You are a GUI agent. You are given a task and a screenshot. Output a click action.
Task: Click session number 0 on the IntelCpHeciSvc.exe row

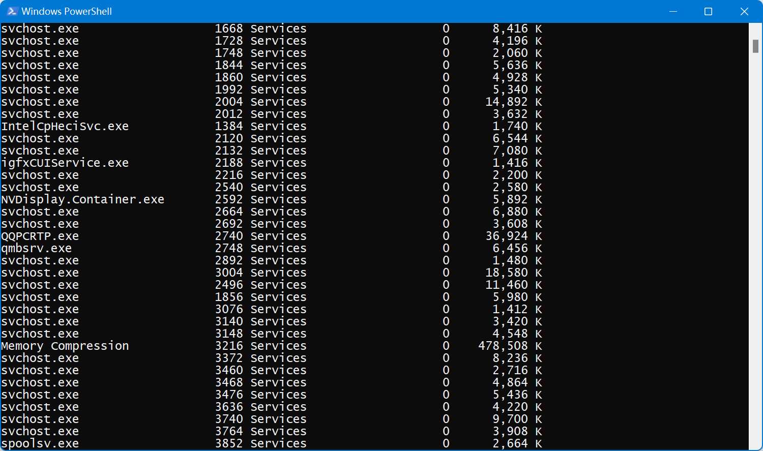click(446, 126)
